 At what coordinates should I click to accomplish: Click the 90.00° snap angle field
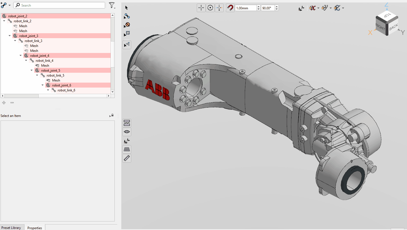pos(268,8)
